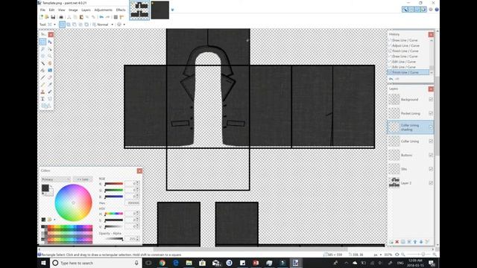This screenshot has height=268, width=477.
Task: Click the Undo arrow in the toolbar
Action: tap(101, 17)
